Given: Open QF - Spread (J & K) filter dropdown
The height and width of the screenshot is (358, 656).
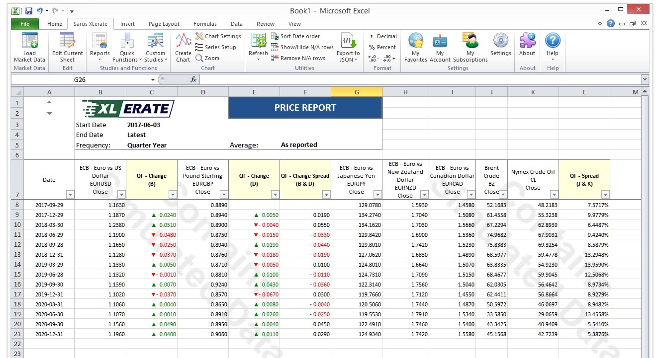Looking at the screenshot, I should tap(605, 195).
